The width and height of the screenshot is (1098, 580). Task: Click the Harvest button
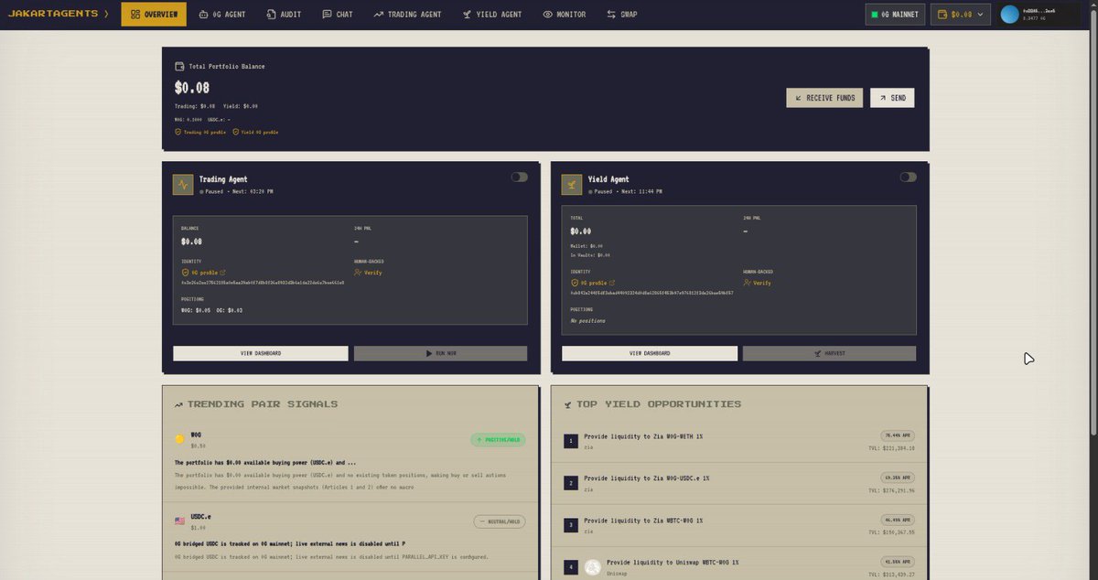click(829, 353)
